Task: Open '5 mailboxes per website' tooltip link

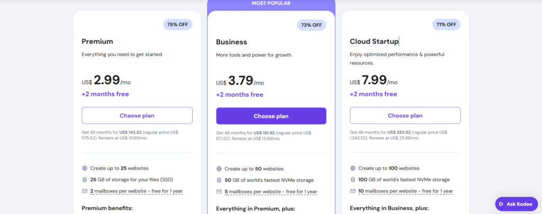Action: click(x=270, y=192)
